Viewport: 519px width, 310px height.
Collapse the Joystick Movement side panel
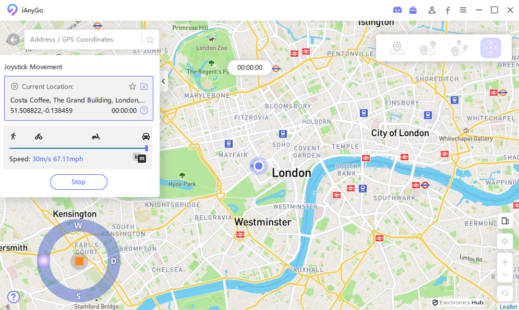(x=163, y=81)
